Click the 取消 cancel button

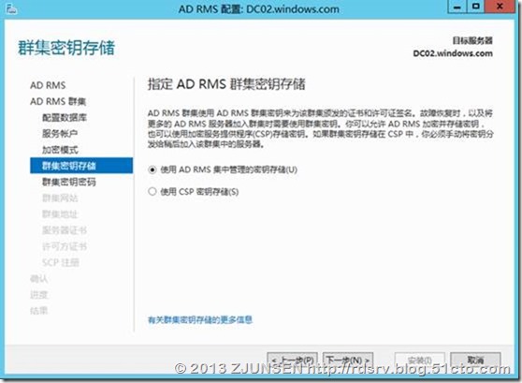[x=475, y=360]
